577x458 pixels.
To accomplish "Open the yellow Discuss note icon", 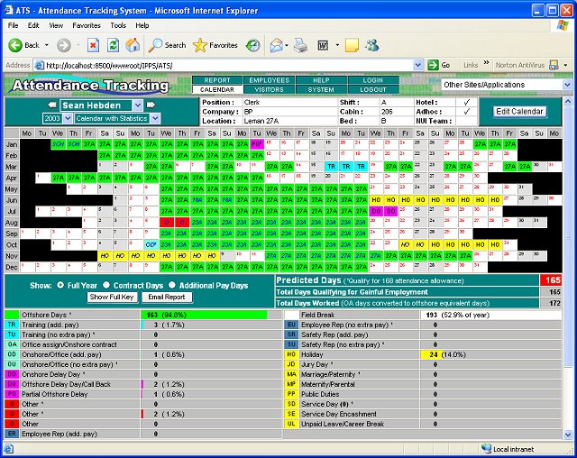I will coord(352,45).
